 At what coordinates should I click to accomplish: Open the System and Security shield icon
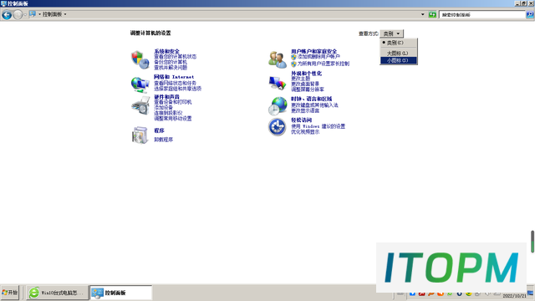coord(140,59)
